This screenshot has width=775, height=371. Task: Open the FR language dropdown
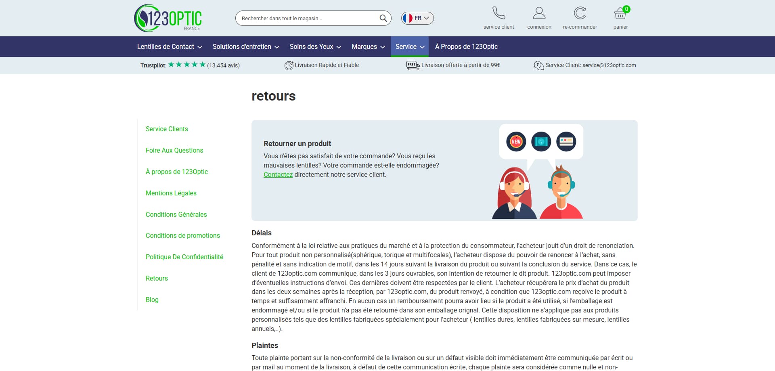(x=417, y=18)
